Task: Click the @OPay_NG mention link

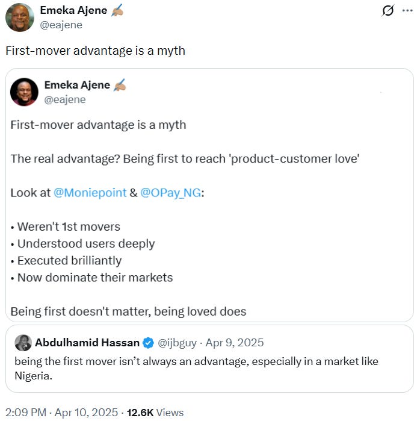Action: tap(170, 193)
